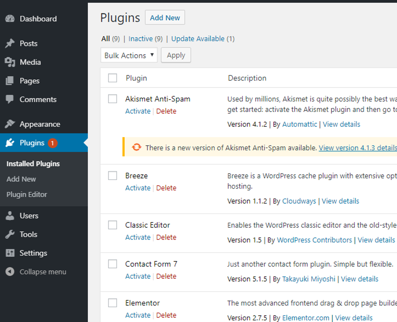
Task: Open Settings menu item
Action: (33, 253)
